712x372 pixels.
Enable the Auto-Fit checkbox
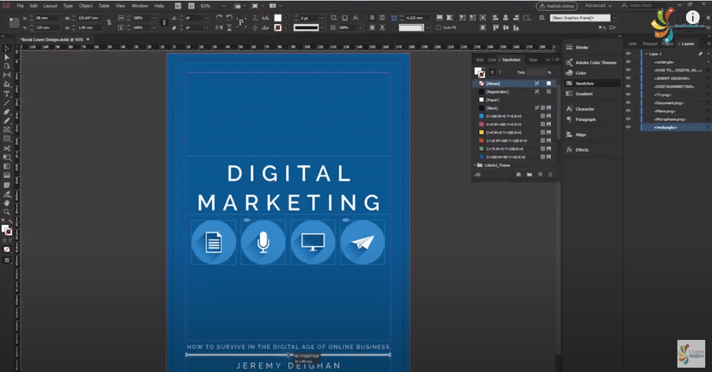coord(439,28)
